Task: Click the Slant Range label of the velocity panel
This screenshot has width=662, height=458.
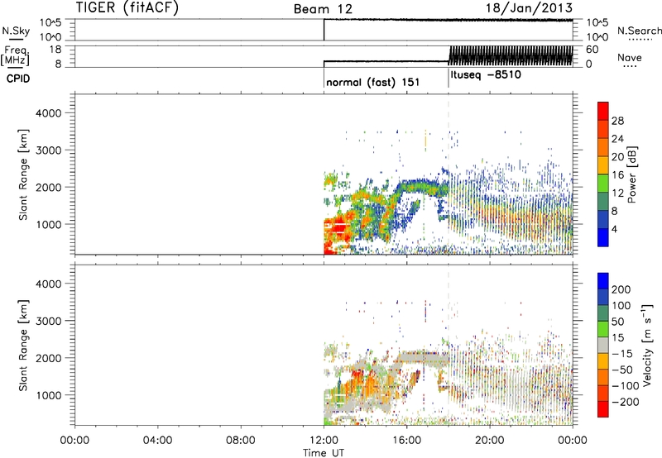Action: [23, 346]
